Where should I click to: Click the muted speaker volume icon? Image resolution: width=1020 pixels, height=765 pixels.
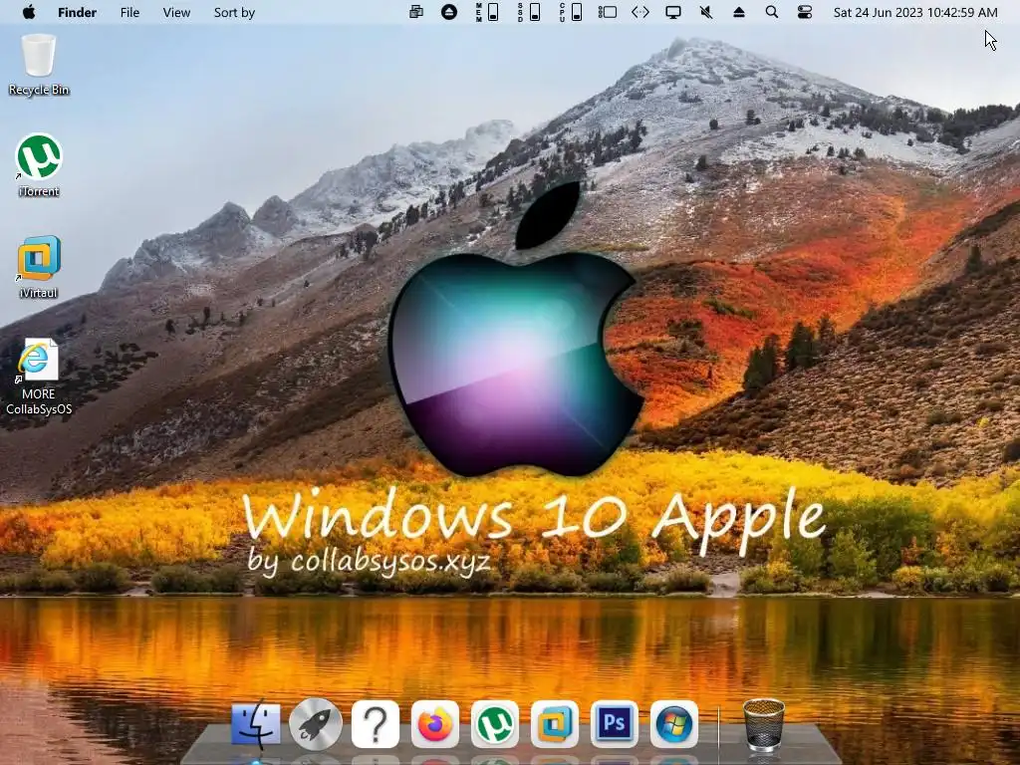point(706,12)
